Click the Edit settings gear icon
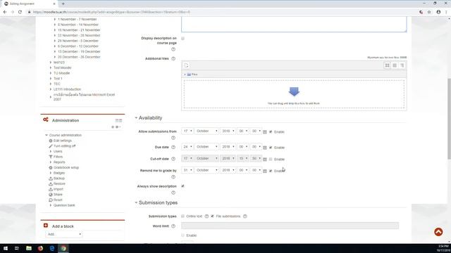Screen dimensions: 451x253 [x=51, y=141]
